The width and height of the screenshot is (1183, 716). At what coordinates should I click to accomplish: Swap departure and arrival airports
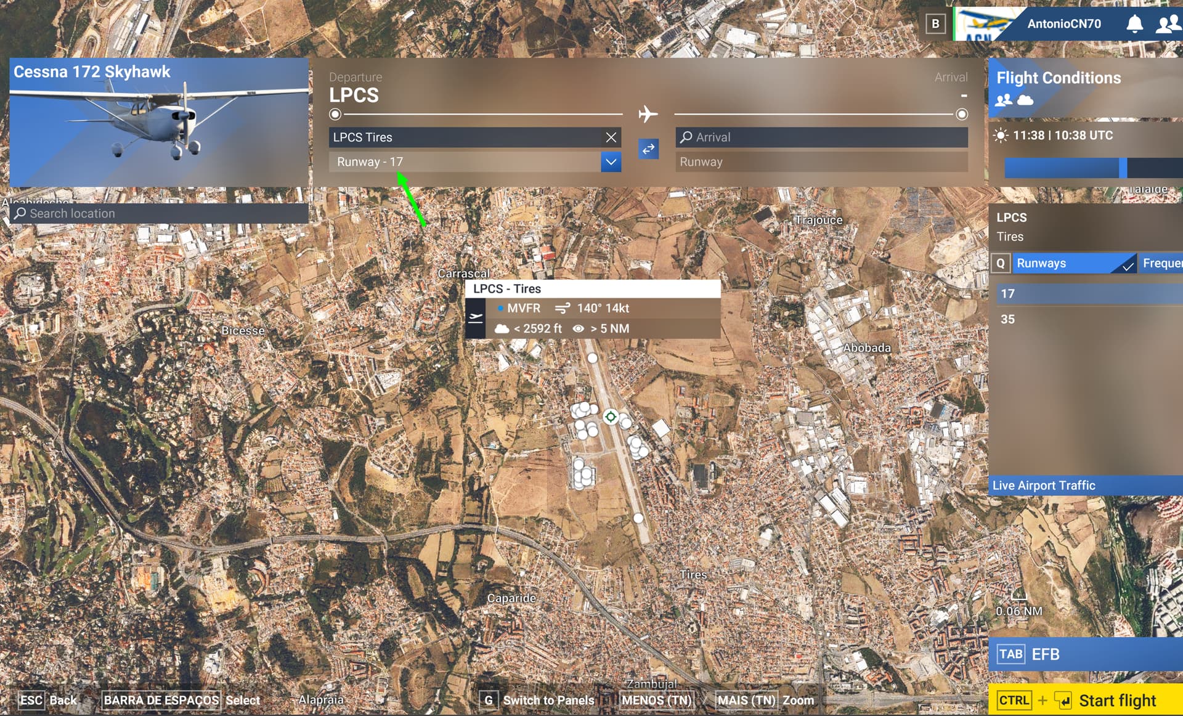pos(648,148)
